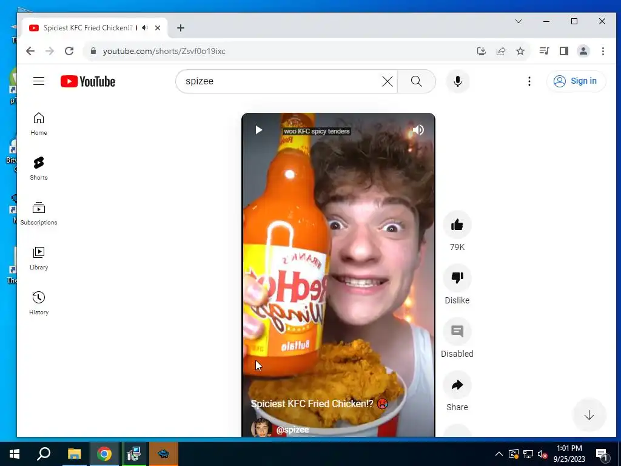
Task: Show hidden tray icons chevron
Action: [499, 454]
